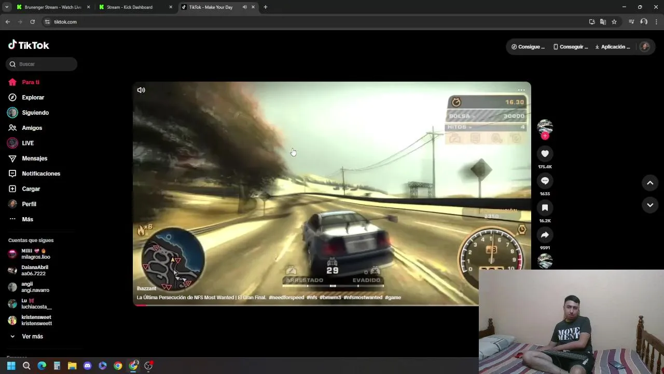The image size is (664, 374).
Task: Share the video with arrow icon
Action: coord(545,235)
